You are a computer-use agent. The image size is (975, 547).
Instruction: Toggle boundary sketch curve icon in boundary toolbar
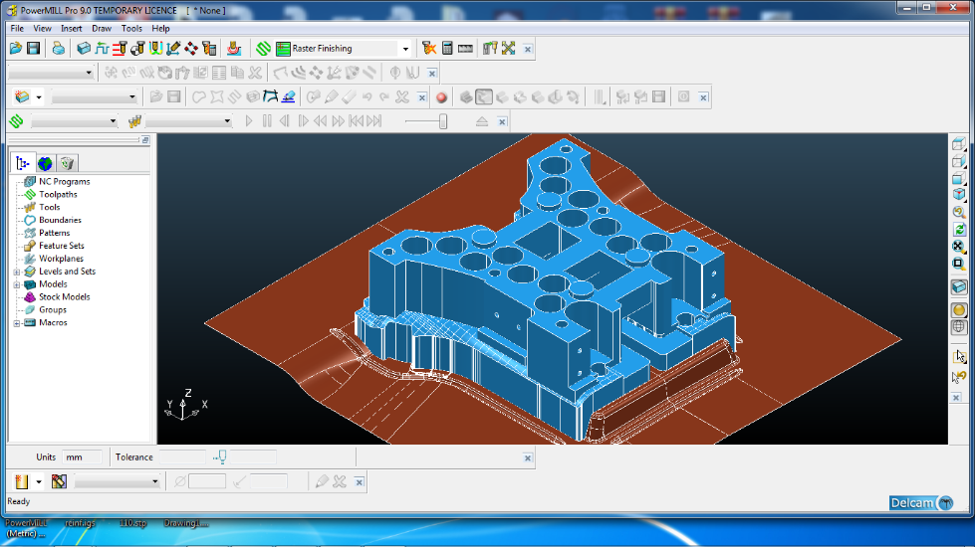point(271,97)
